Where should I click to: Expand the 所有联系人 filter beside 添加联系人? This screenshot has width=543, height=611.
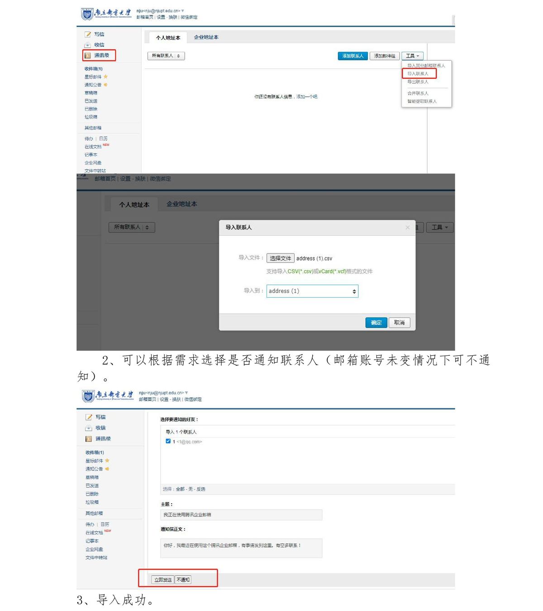[166, 56]
